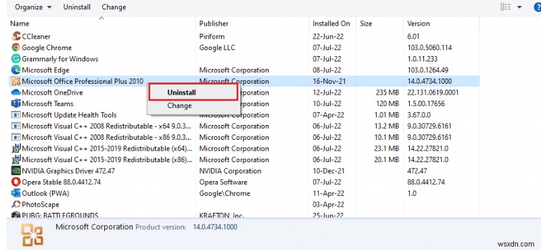The image size is (541, 250).
Task: Click the Google LLC publisher cell
Action: 217,47
